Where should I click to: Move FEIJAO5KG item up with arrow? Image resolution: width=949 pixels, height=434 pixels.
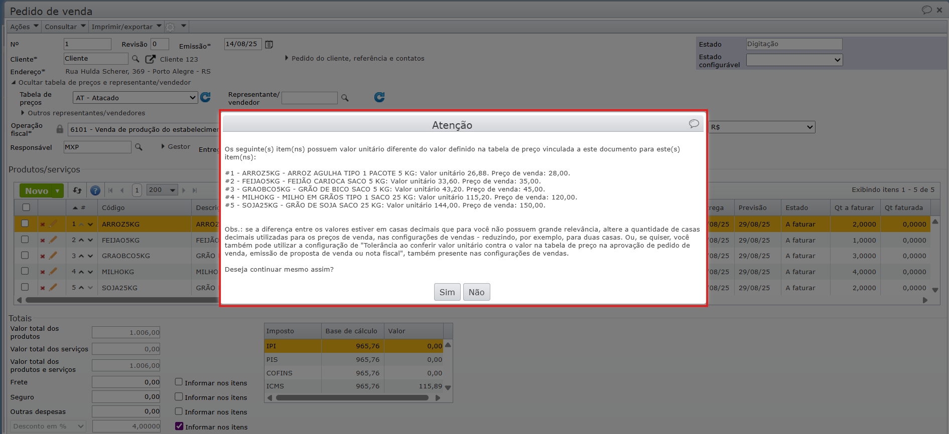click(81, 240)
